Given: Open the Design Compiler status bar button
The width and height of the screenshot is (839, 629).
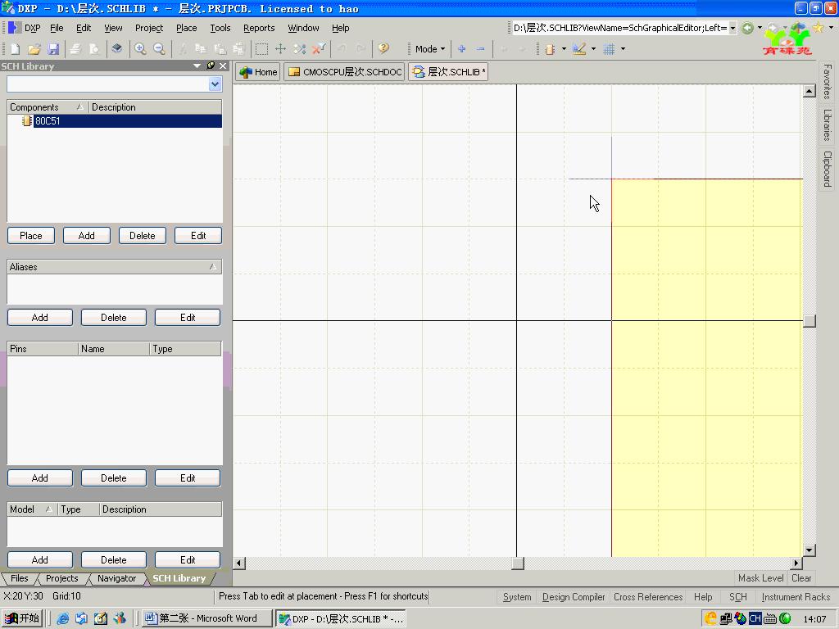Looking at the screenshot, I should 573,597.
